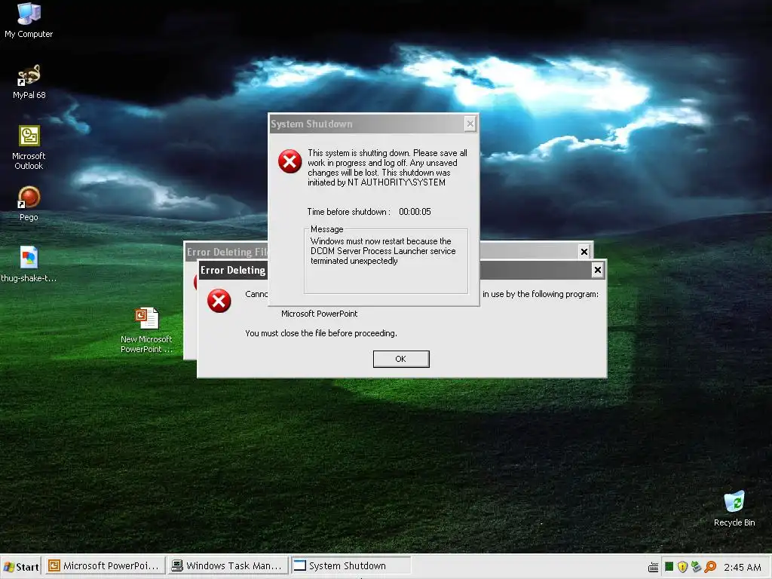Click the orange magnifier tray icon
772x579 pixels.
click(x=710, y=567)
